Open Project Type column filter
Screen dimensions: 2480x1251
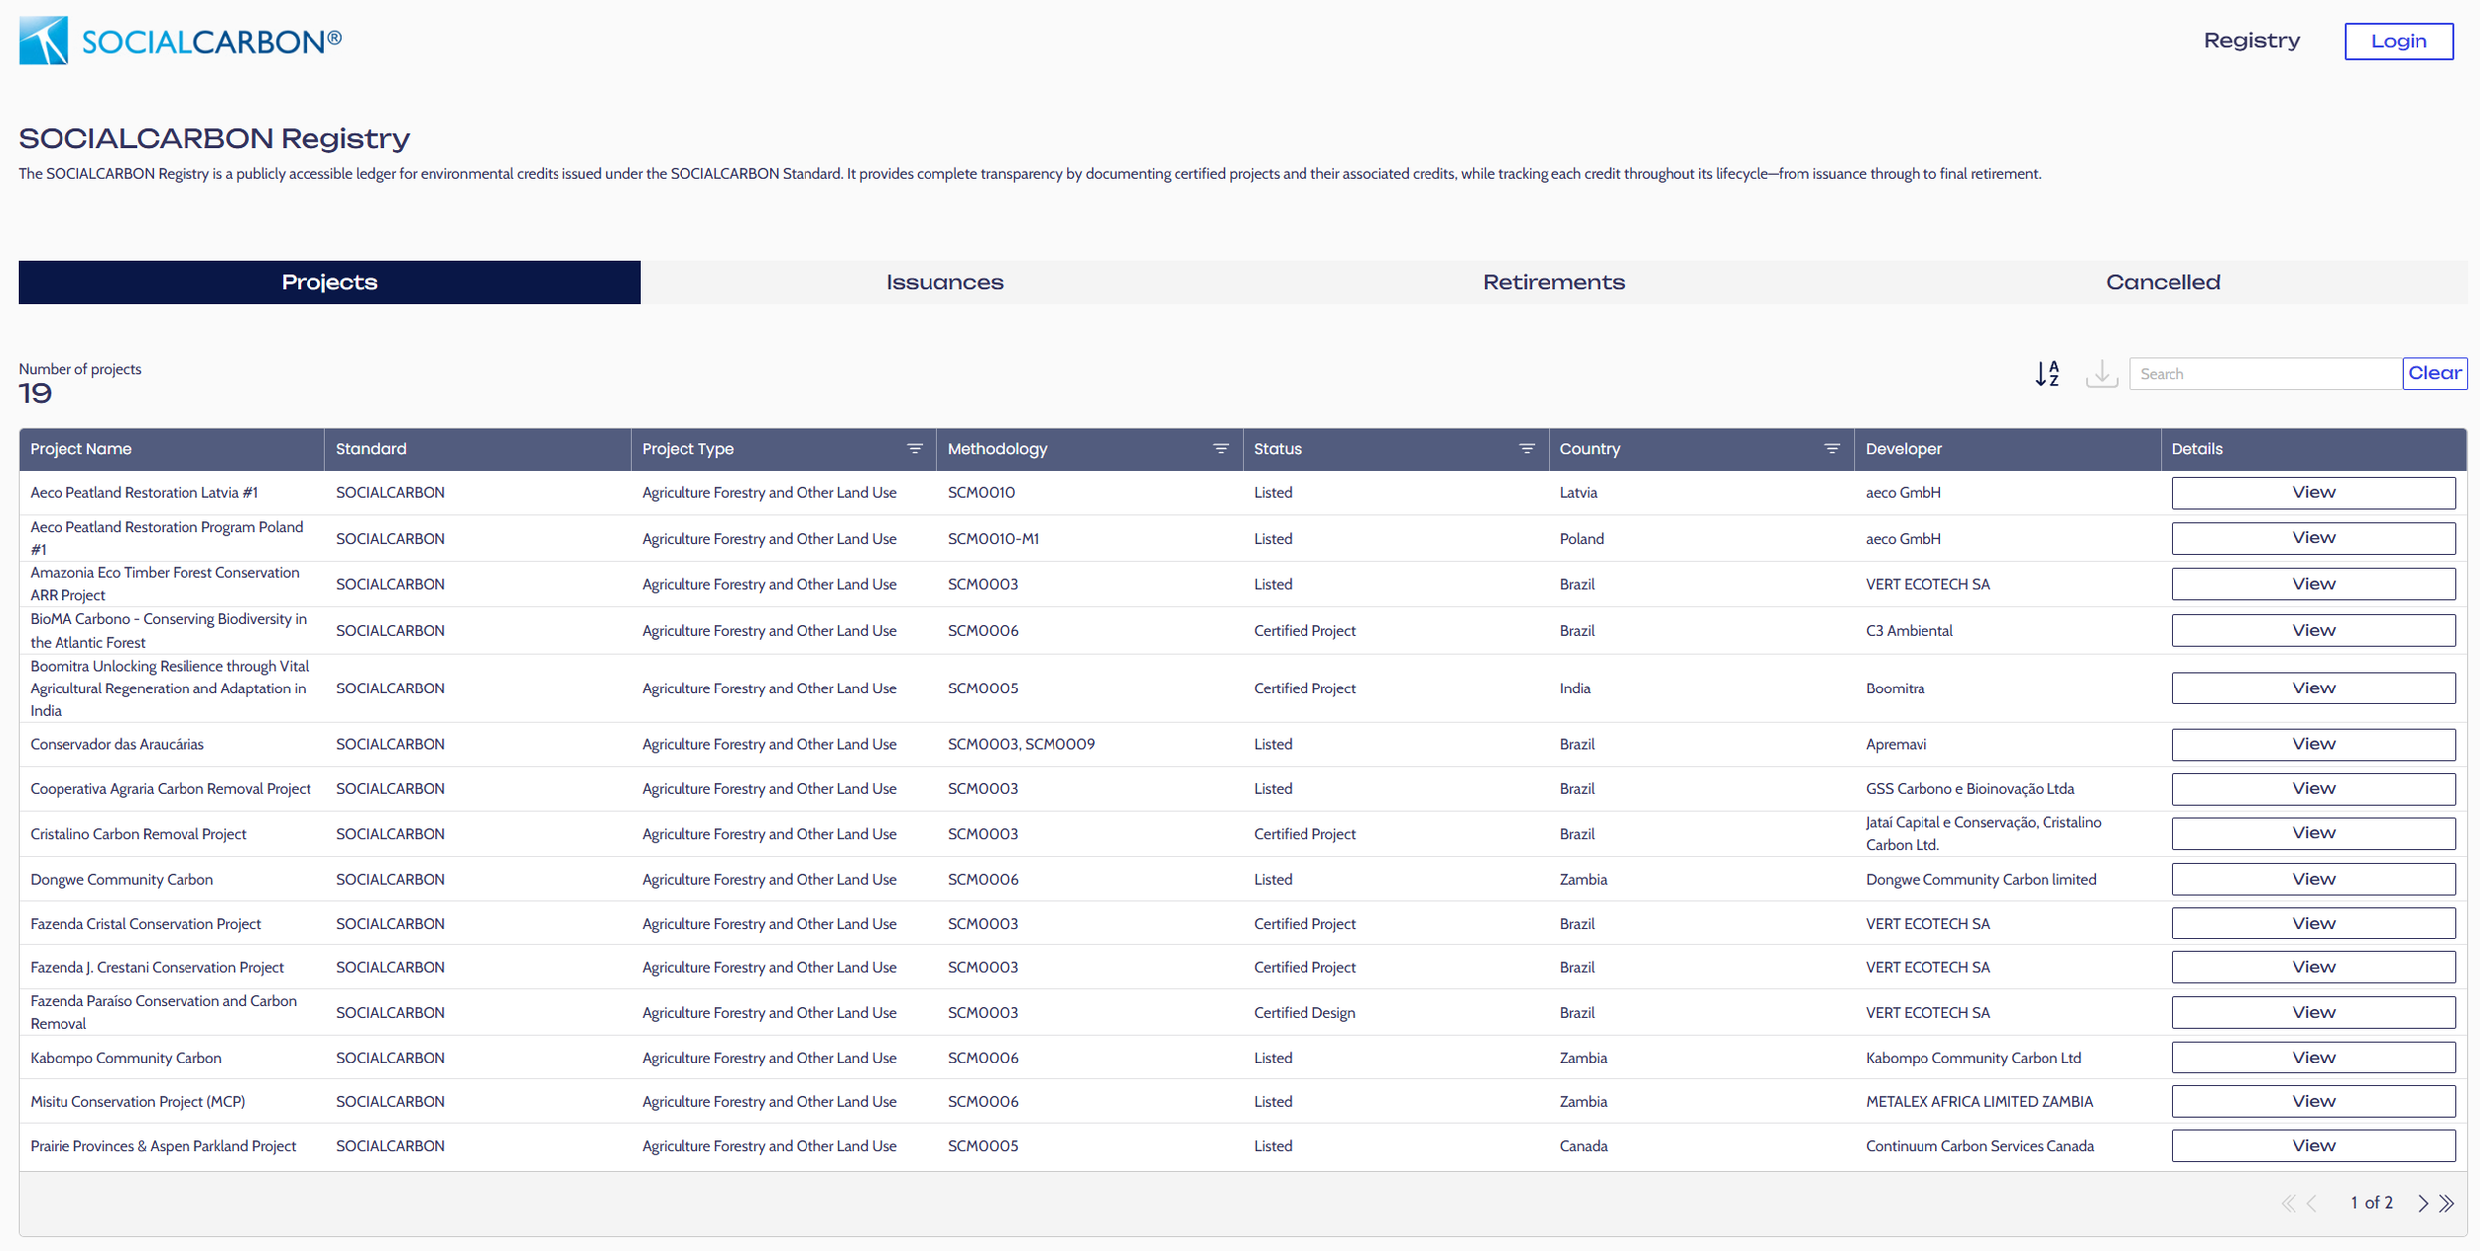915,449
